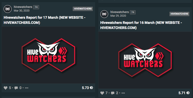Open hivewatchers username on Mar 30 post

[23, 7]
